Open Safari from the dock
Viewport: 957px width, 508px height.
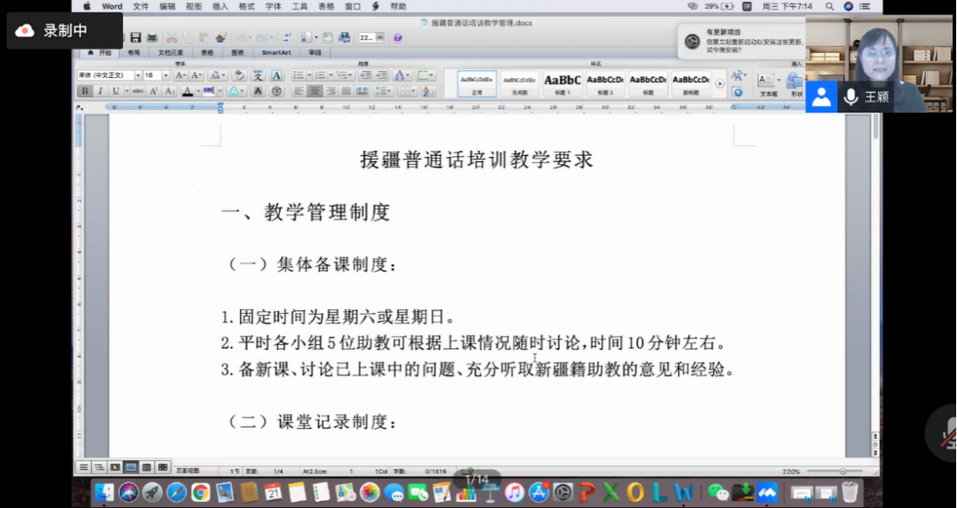177,492
